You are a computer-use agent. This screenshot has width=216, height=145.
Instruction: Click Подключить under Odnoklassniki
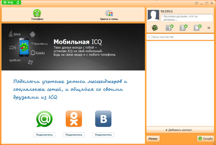tap(74, 135)
